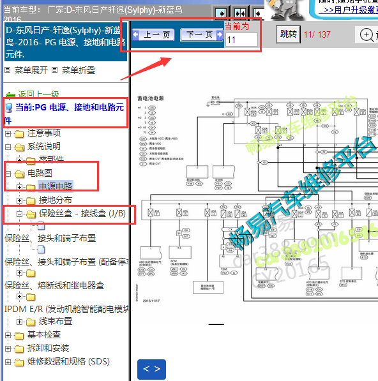The height and width of the screenshot is (381, 378).
Task: Click the 11/ 137 page counter text
Action: (x=317, y=34)
